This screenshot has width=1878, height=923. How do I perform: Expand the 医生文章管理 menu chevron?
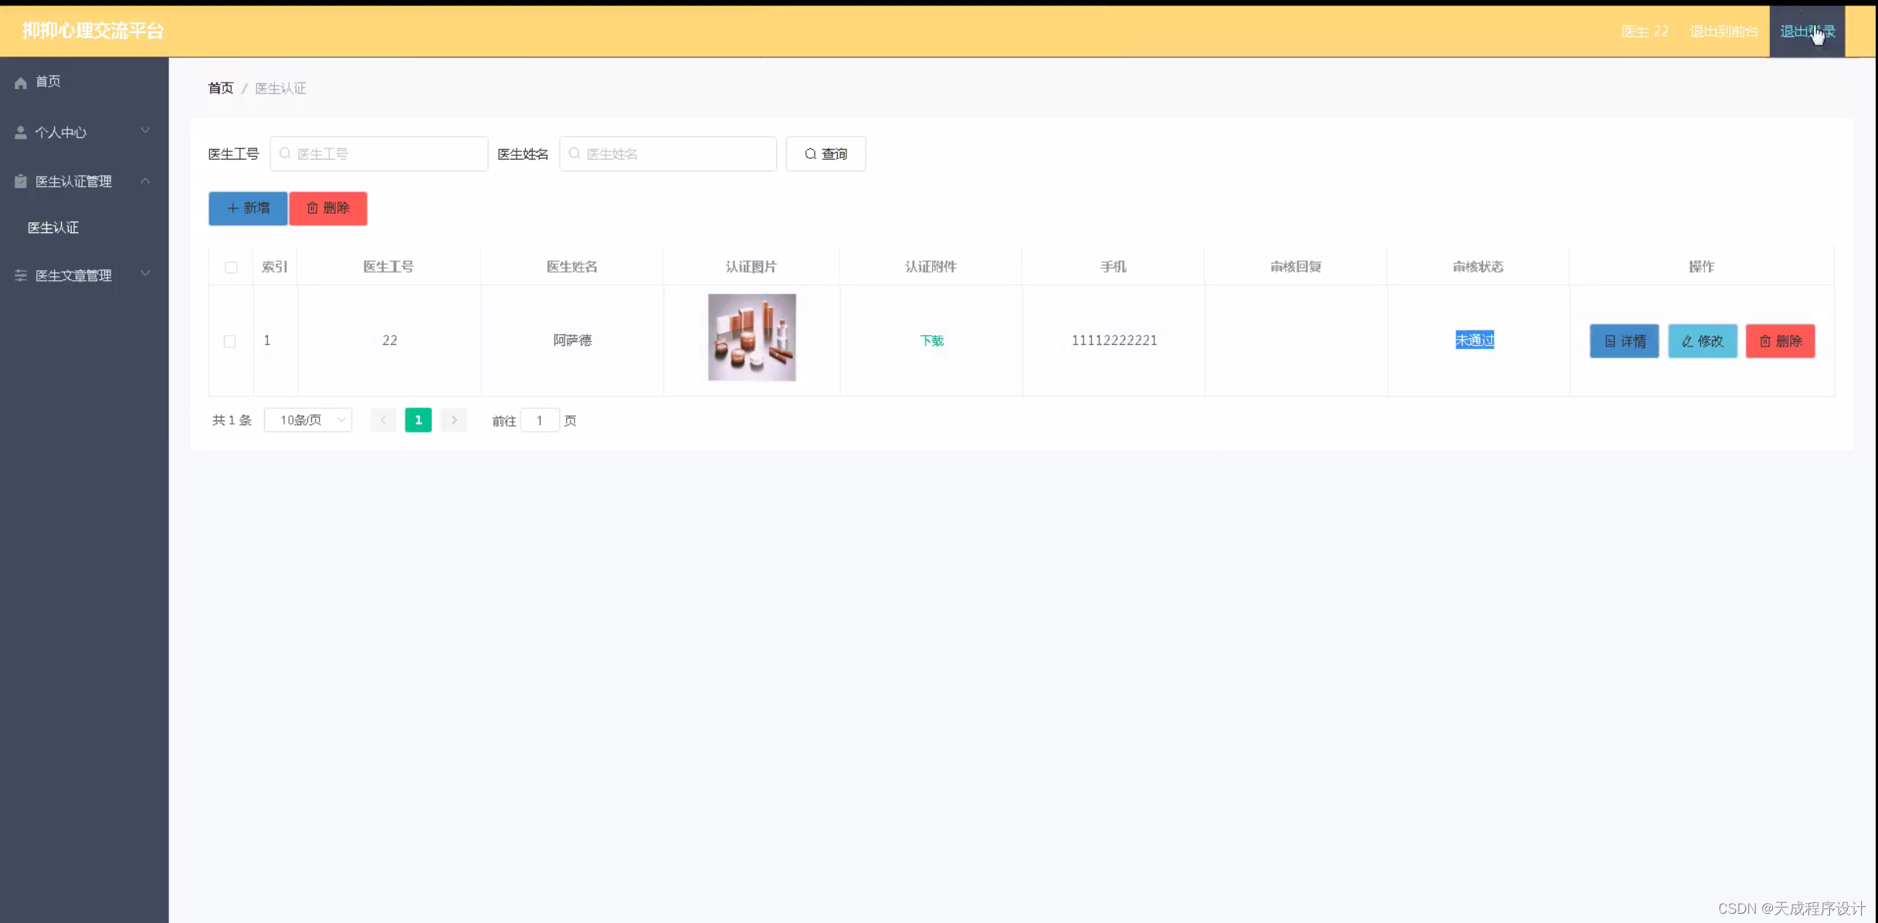pos(145,273)
